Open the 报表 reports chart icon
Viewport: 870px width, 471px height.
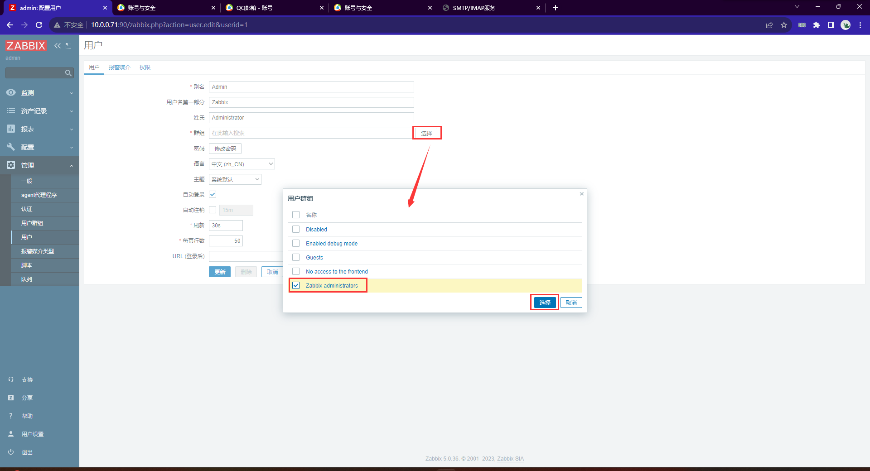click(x=11, y=129)
